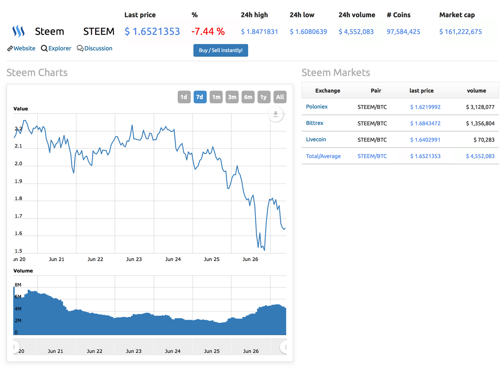500x372 pixels.
Task: Click Bittrex last price $ 1.6843472
Action: click(x=425, y=123)
